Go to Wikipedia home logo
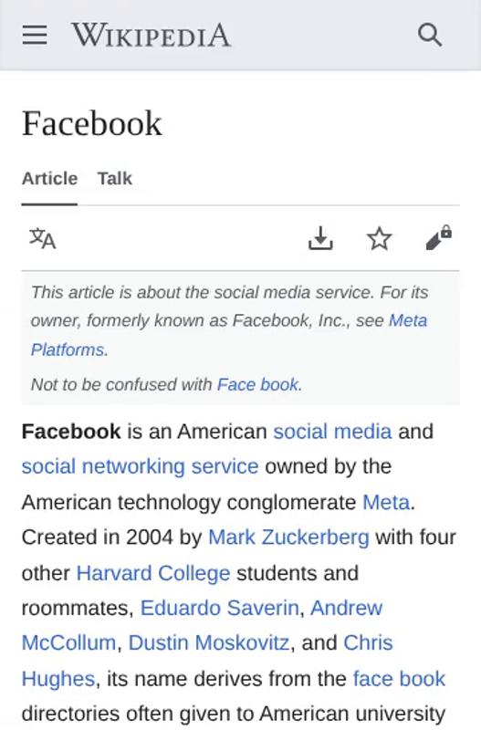The image size is (481, 730). (x=151, y=35)
